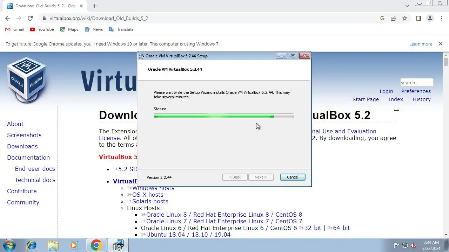Open Ubuntu 18.04 / 18.10 / 19.04 link
Image resolution: width=449 pixels, height=252 pixels.
[188, 234]
